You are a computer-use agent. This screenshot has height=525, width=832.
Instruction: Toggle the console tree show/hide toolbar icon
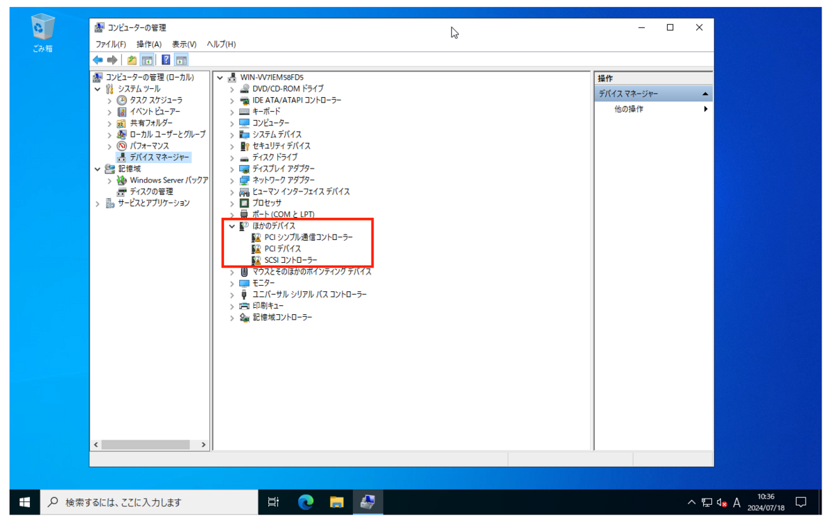pyautogui.click(x=147, y=60)
